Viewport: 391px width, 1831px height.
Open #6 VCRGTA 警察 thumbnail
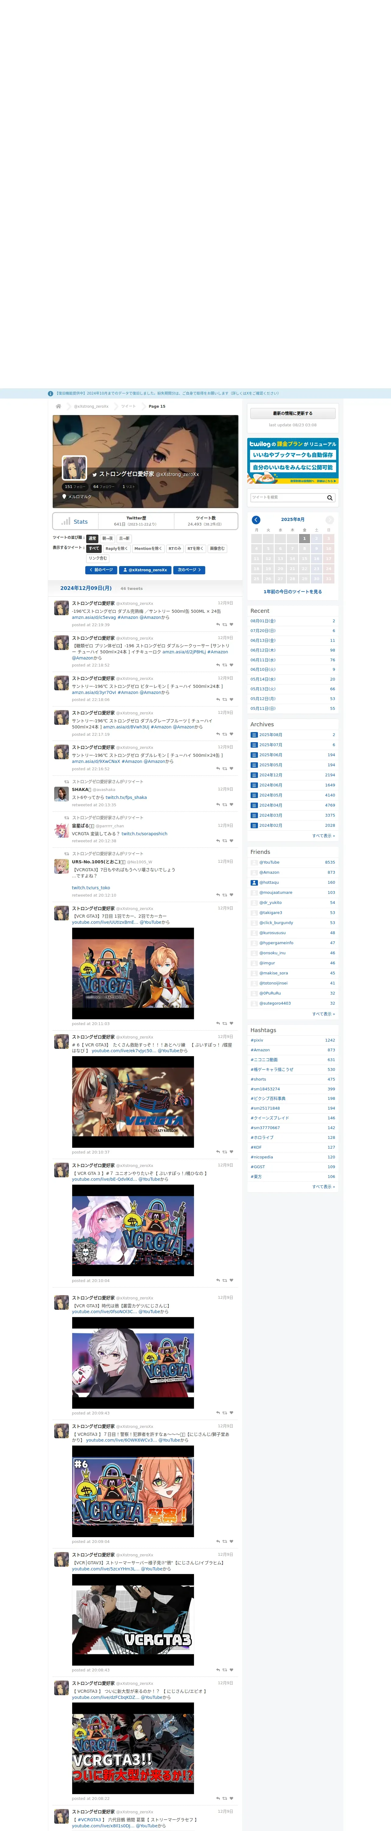pyautogui.click(x=133, y=1491)
